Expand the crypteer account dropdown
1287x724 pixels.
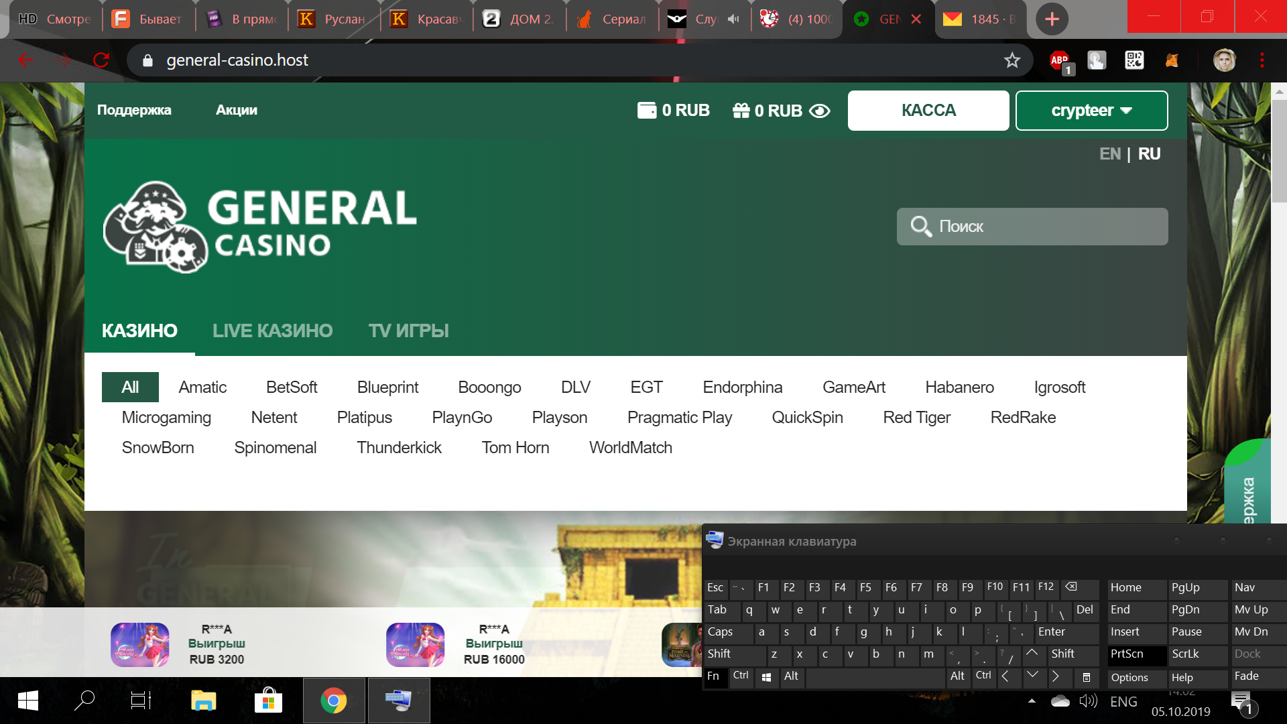[1091, 111]
